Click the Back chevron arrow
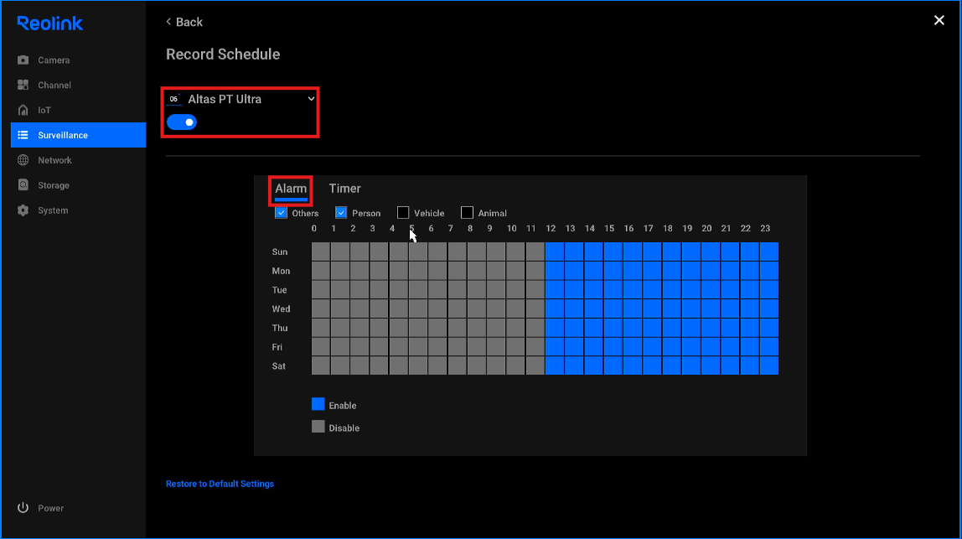This screenshot has width=962, height=539. [168, 22]
